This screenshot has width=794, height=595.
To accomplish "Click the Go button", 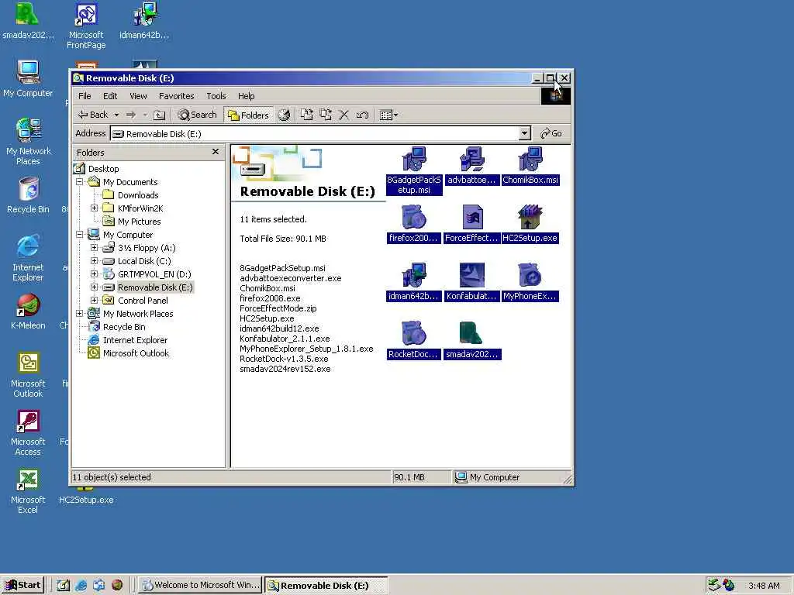I will click(x=551, y=133).
